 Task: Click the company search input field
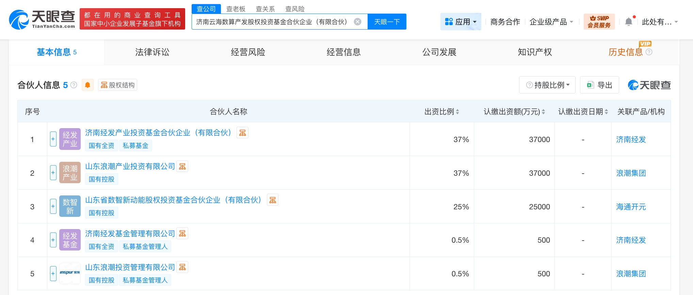[x=272, y=22]
